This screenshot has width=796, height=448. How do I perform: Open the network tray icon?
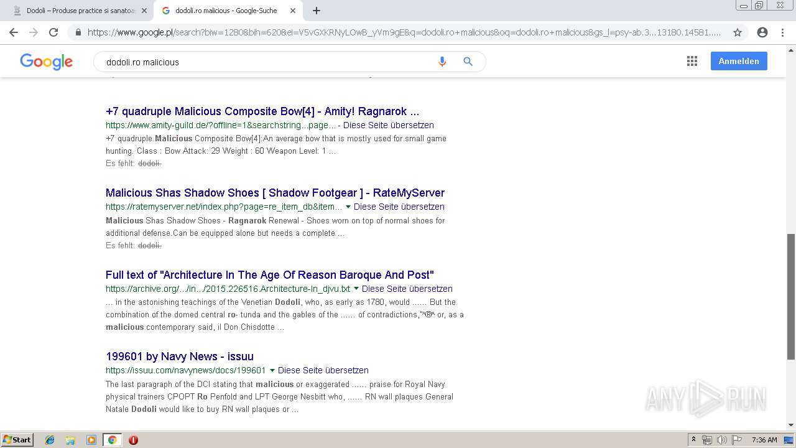(x=707, y=440)
